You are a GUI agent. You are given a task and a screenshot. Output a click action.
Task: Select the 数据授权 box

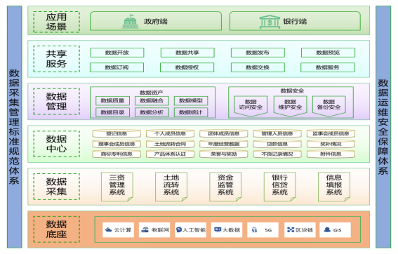click(187, 67)
